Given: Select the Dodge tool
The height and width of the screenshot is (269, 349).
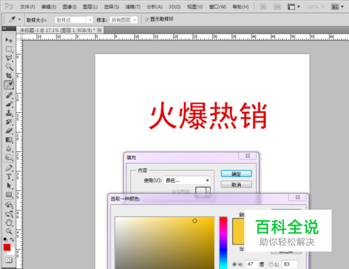Looking at the screenshot, I should point(9,157).
